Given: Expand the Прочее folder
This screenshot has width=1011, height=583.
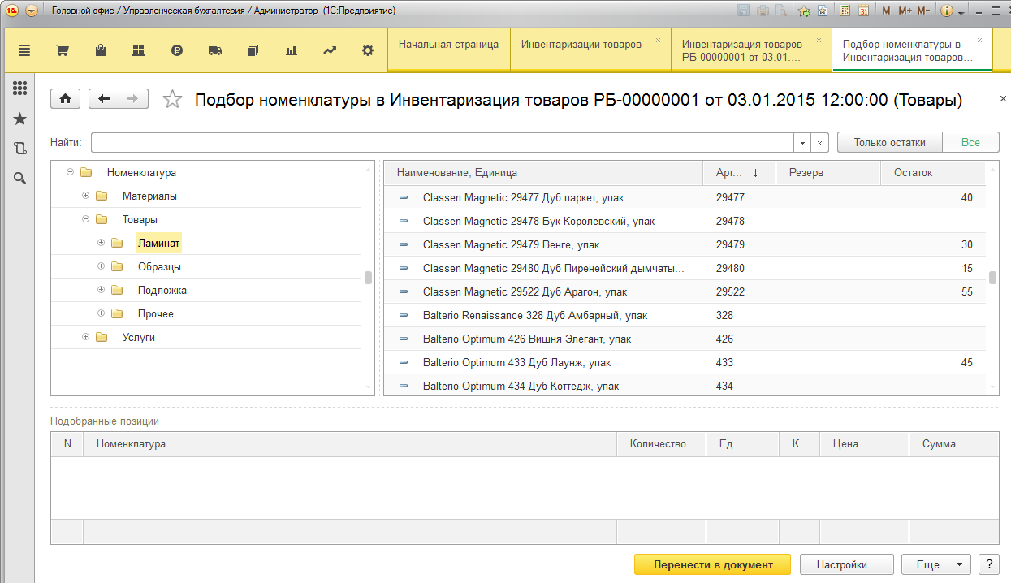Looking at the screenshot, I should 102,313.
